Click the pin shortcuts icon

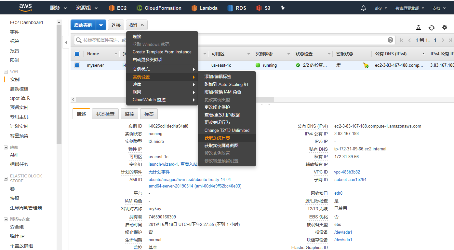(x=283, y=8)
